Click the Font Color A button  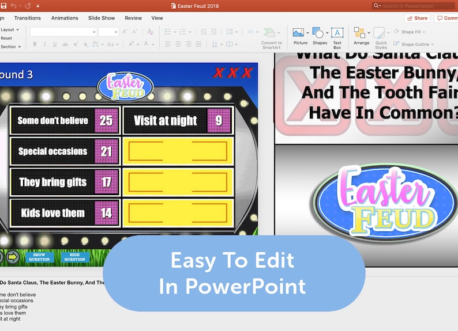click(x=146, y=44)
